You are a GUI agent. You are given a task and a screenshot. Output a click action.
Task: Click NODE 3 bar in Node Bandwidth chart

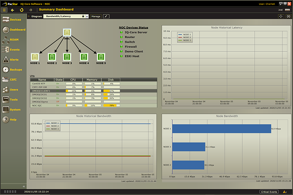tap(189, 147)
